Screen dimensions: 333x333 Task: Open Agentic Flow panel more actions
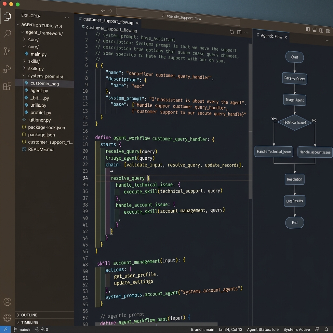tap(327, 41)
